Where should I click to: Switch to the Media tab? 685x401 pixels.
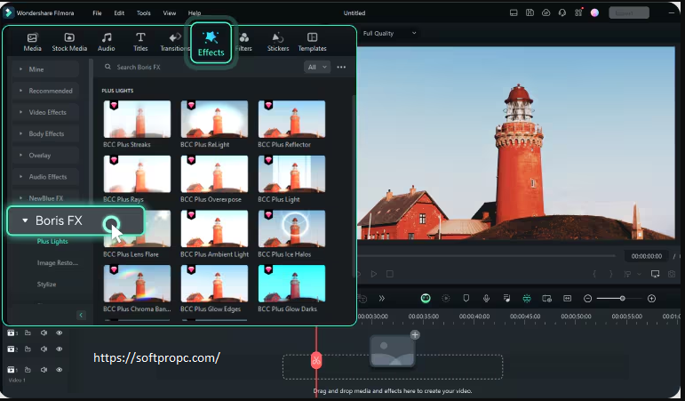pyautogui.click(x=32, y=43)
